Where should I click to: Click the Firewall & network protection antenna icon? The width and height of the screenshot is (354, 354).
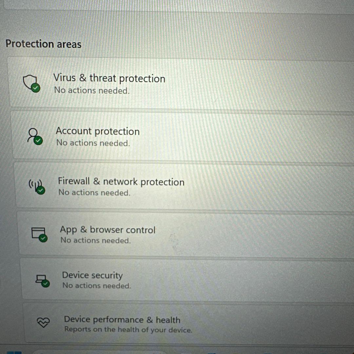tap(36, 186)
